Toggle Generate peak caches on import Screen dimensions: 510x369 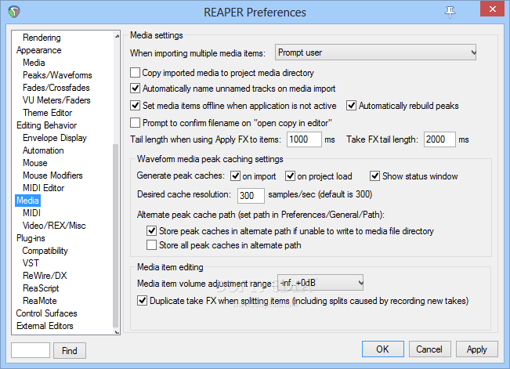[235, 176]
